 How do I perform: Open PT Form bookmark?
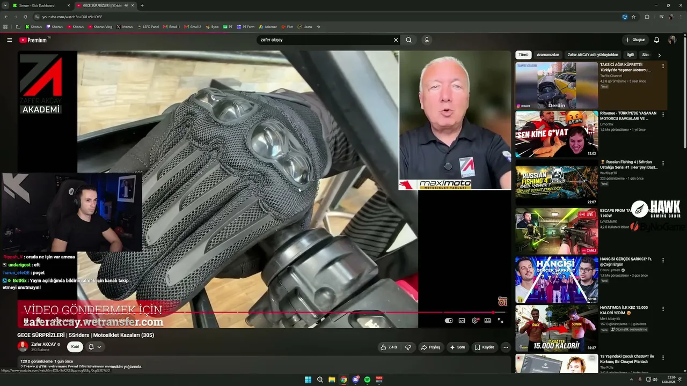pyautogui.click(x=245, y=26)
